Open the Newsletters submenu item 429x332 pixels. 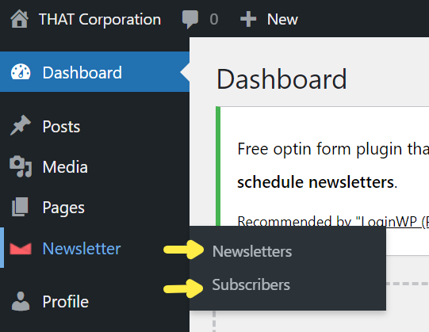click(x=252, y=251)
